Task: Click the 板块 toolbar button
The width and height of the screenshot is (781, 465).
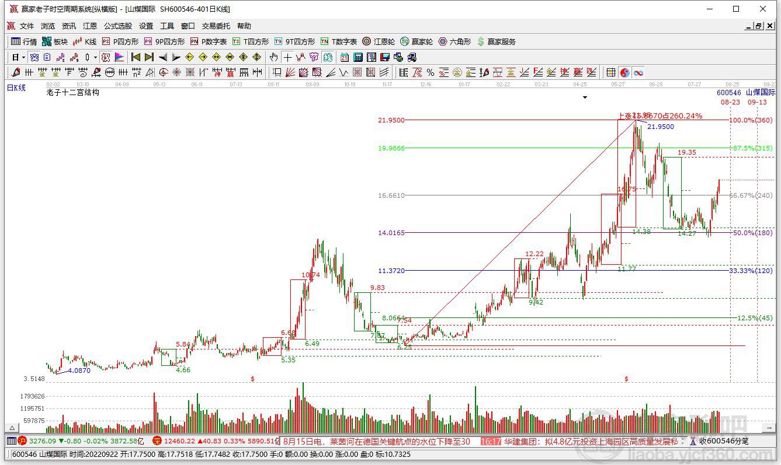Action: [55, 41]
